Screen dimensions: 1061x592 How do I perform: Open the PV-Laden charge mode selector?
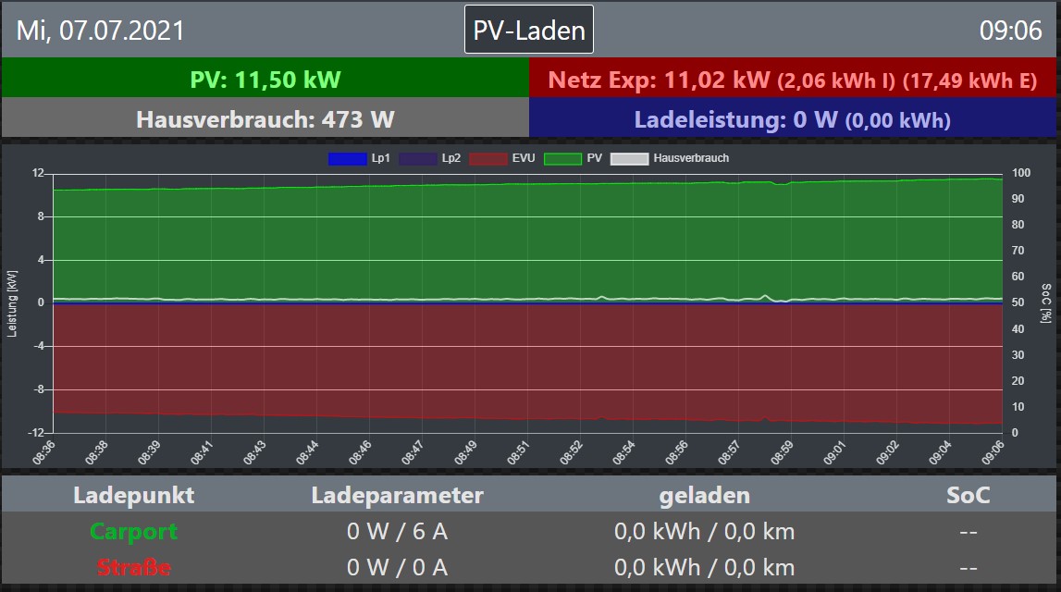tap(528, 30)
